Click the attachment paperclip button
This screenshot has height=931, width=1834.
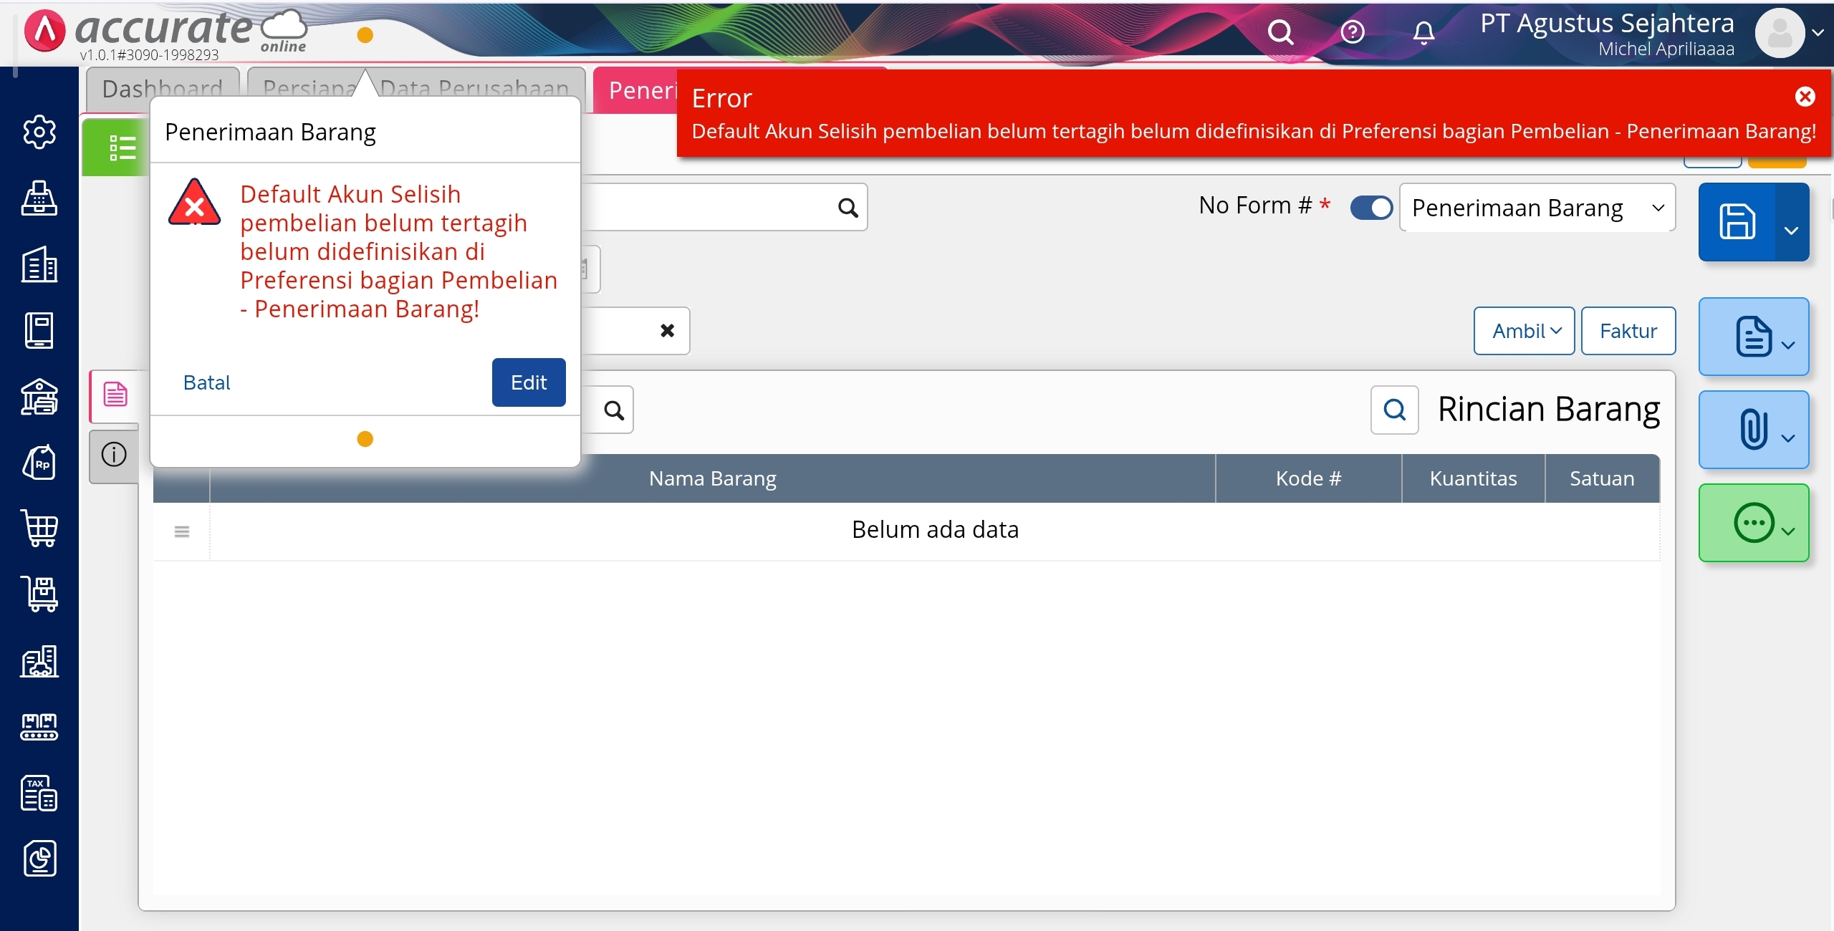click(1752, 430)
